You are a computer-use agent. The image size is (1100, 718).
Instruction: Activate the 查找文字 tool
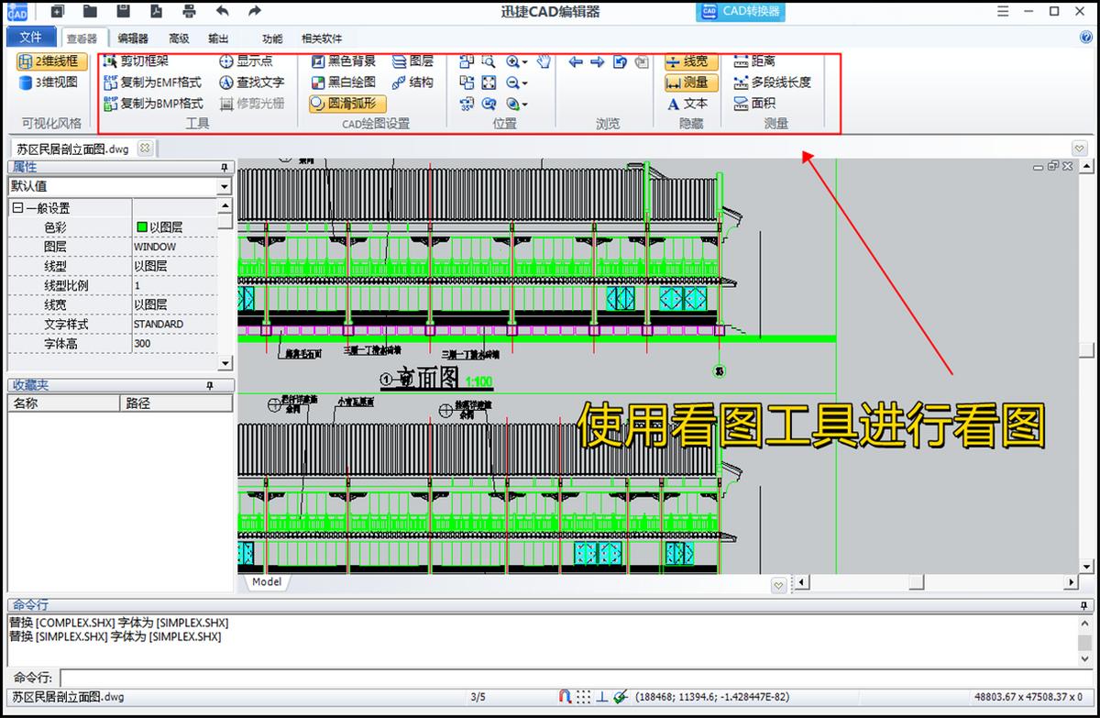(254, 83)
